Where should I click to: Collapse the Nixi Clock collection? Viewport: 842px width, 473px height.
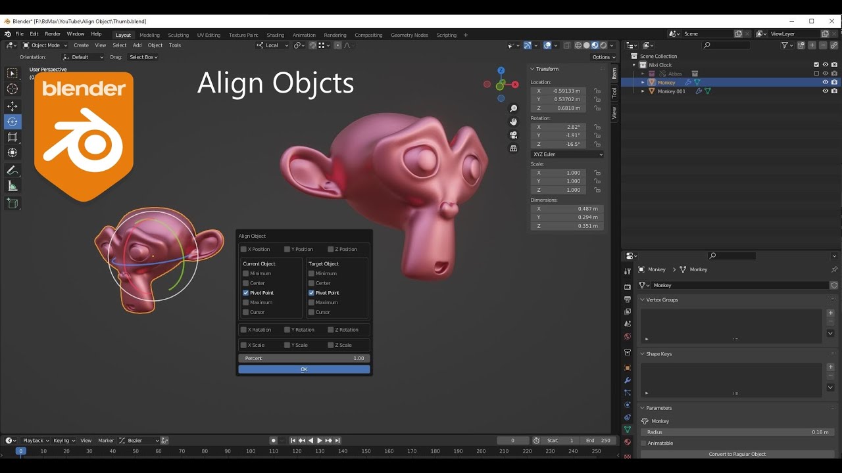(x=635, y=65)
